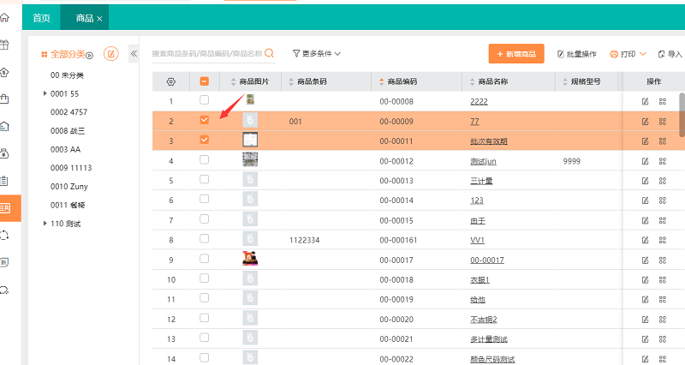Open the grid icon for row 00-00017

pyautogui.click(x=663, y=260)
